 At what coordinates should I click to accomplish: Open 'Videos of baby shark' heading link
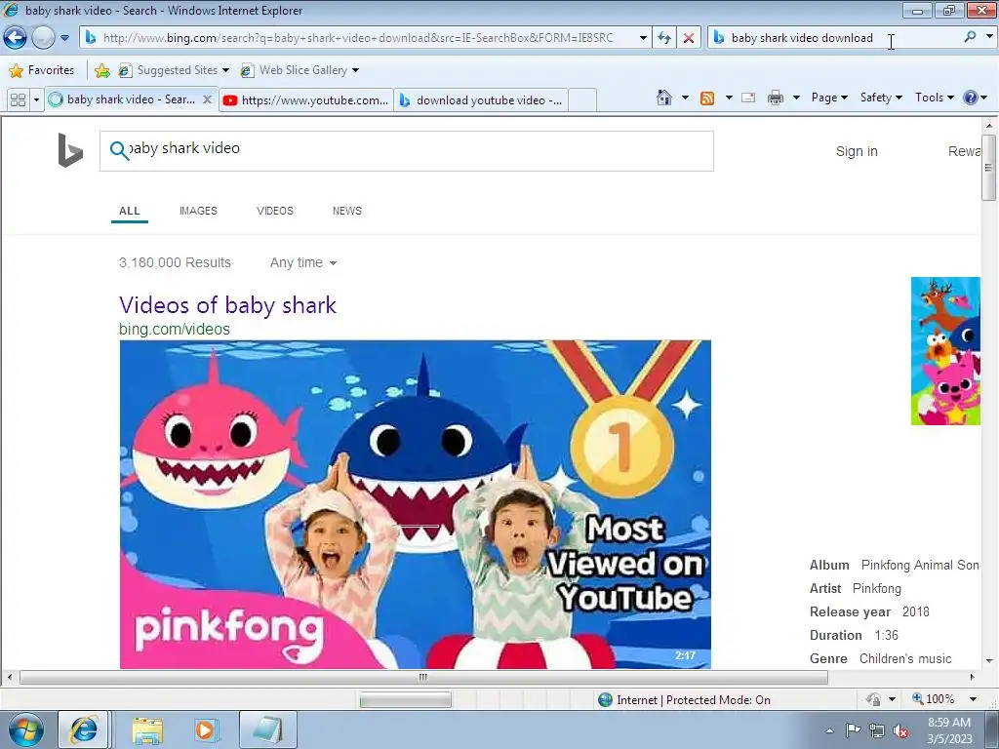pos(227,305)
